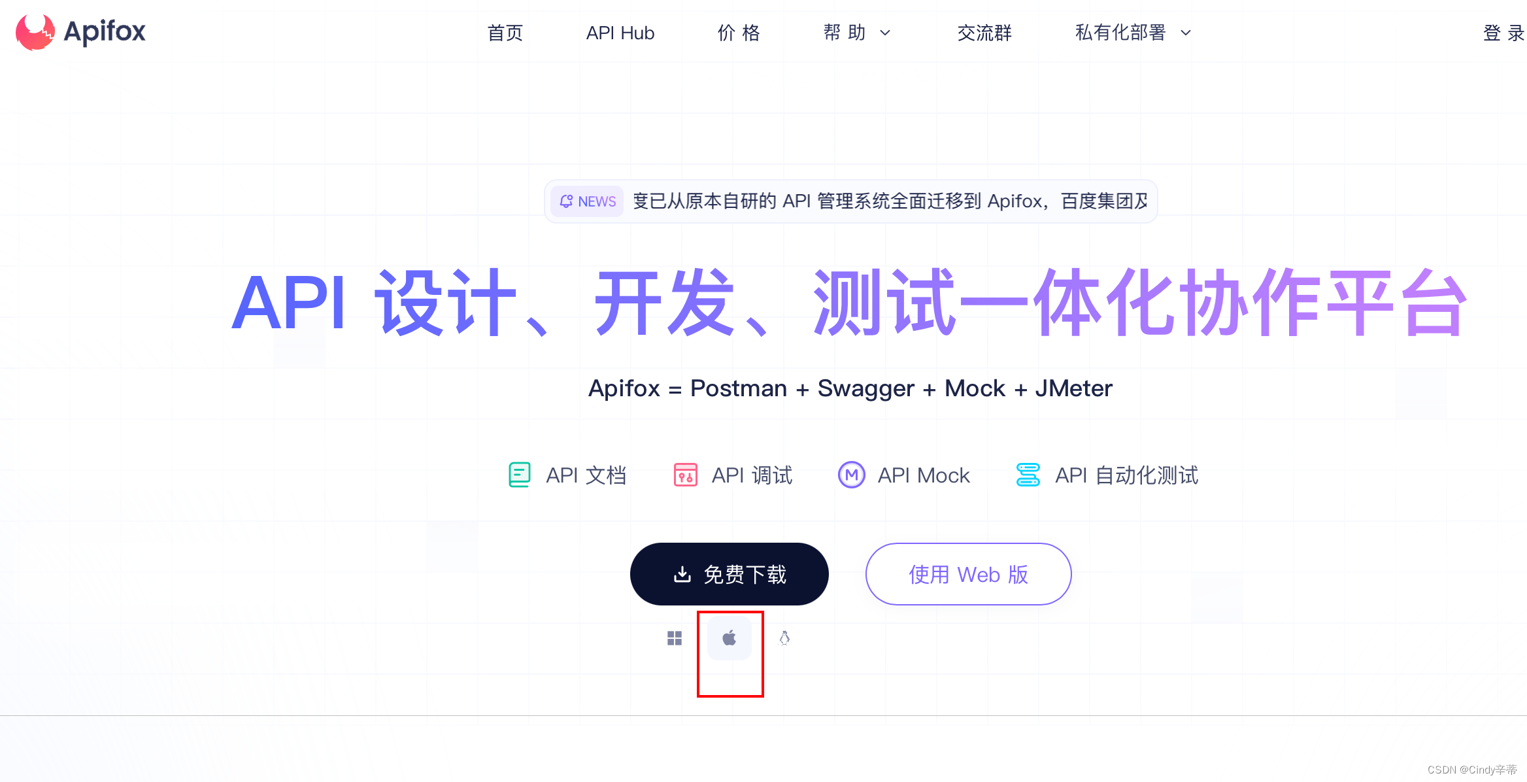
Task: Expand the 私有化部署 dropdown menu
Action: point(1133,33)
